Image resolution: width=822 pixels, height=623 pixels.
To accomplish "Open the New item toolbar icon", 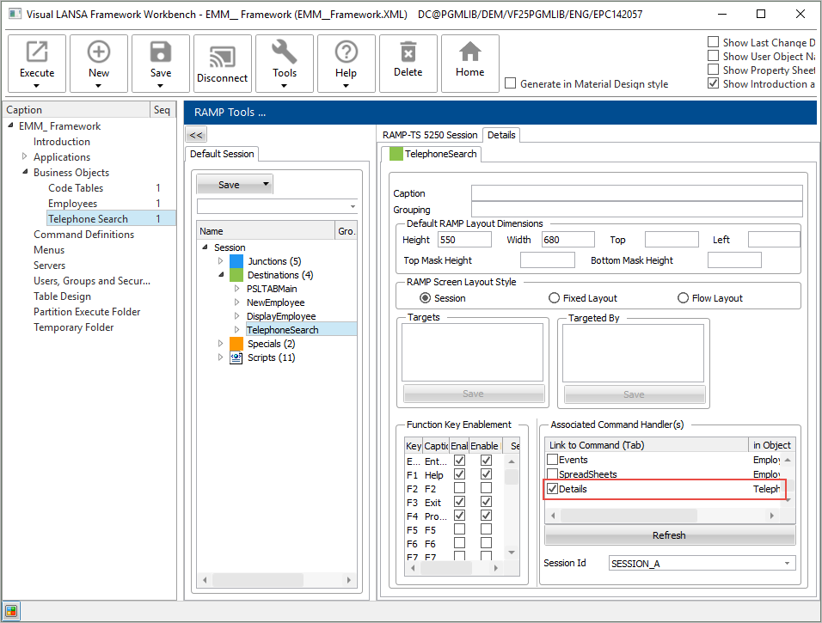I will point(99,53).
